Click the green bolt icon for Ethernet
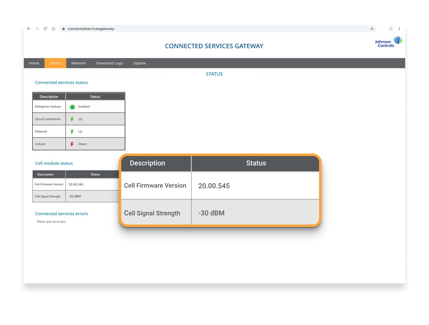This screenshot has height=325, width=429. [72, 132]
